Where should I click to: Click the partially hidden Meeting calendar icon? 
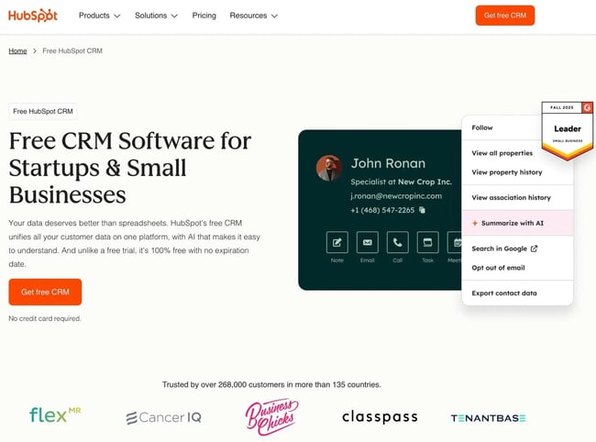tap(455, 242)
